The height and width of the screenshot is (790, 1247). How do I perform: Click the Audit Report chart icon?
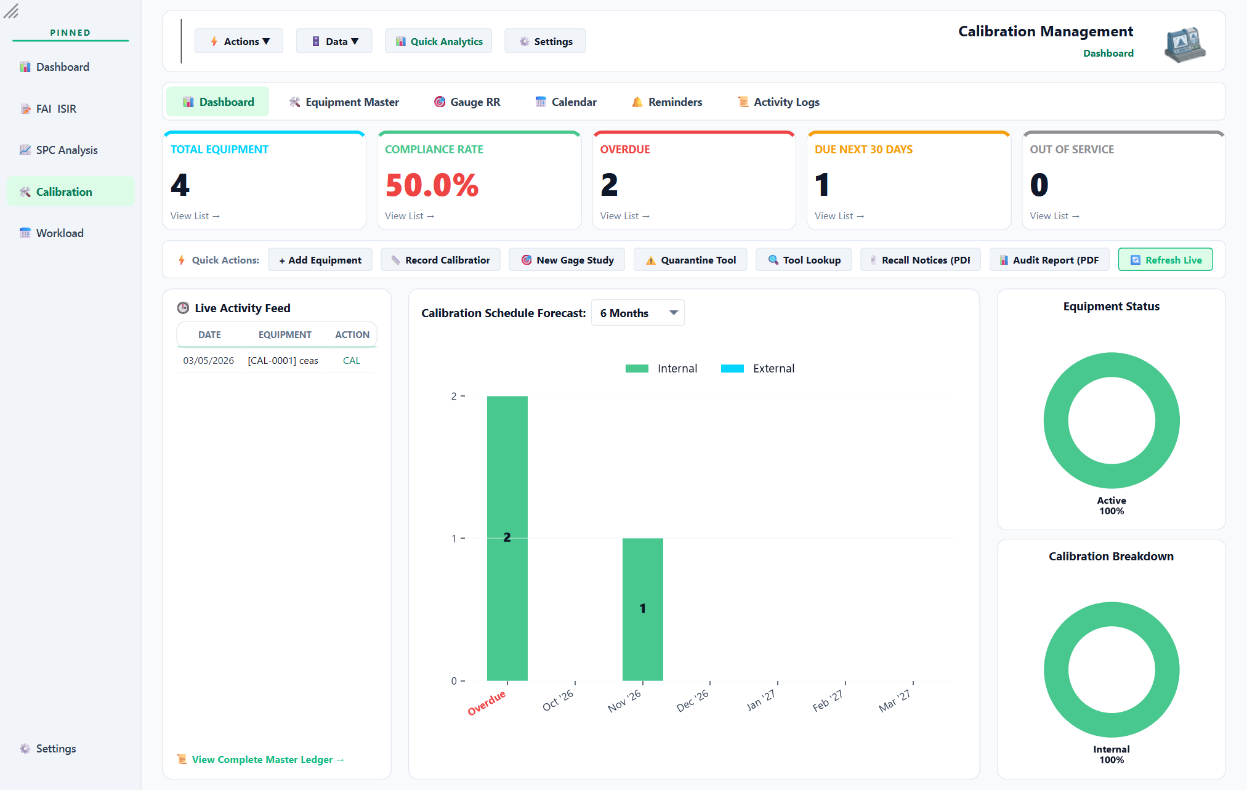pyautogui.click(x=1004, y=260)
